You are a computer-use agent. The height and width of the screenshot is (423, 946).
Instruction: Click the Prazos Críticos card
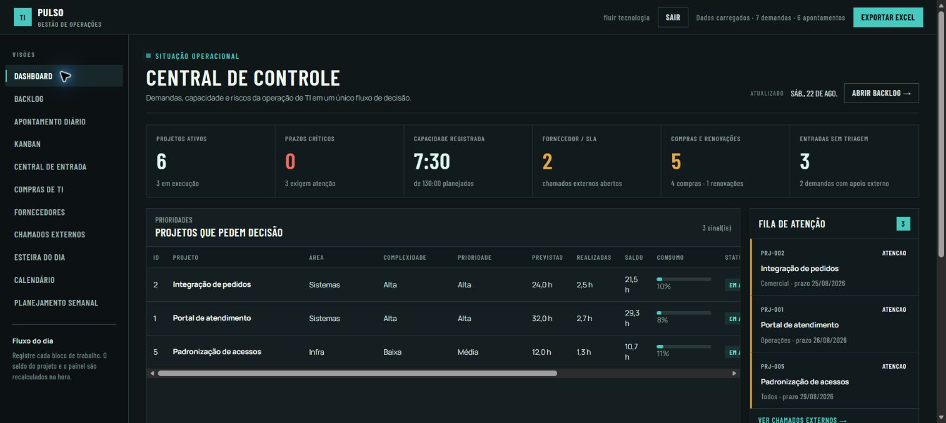pyautogui.click(x=340, y=161)
